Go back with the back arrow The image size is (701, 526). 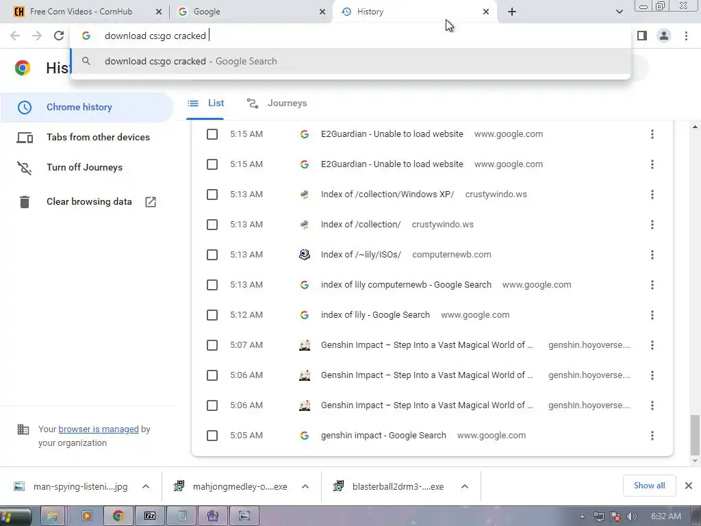[15, 36]
